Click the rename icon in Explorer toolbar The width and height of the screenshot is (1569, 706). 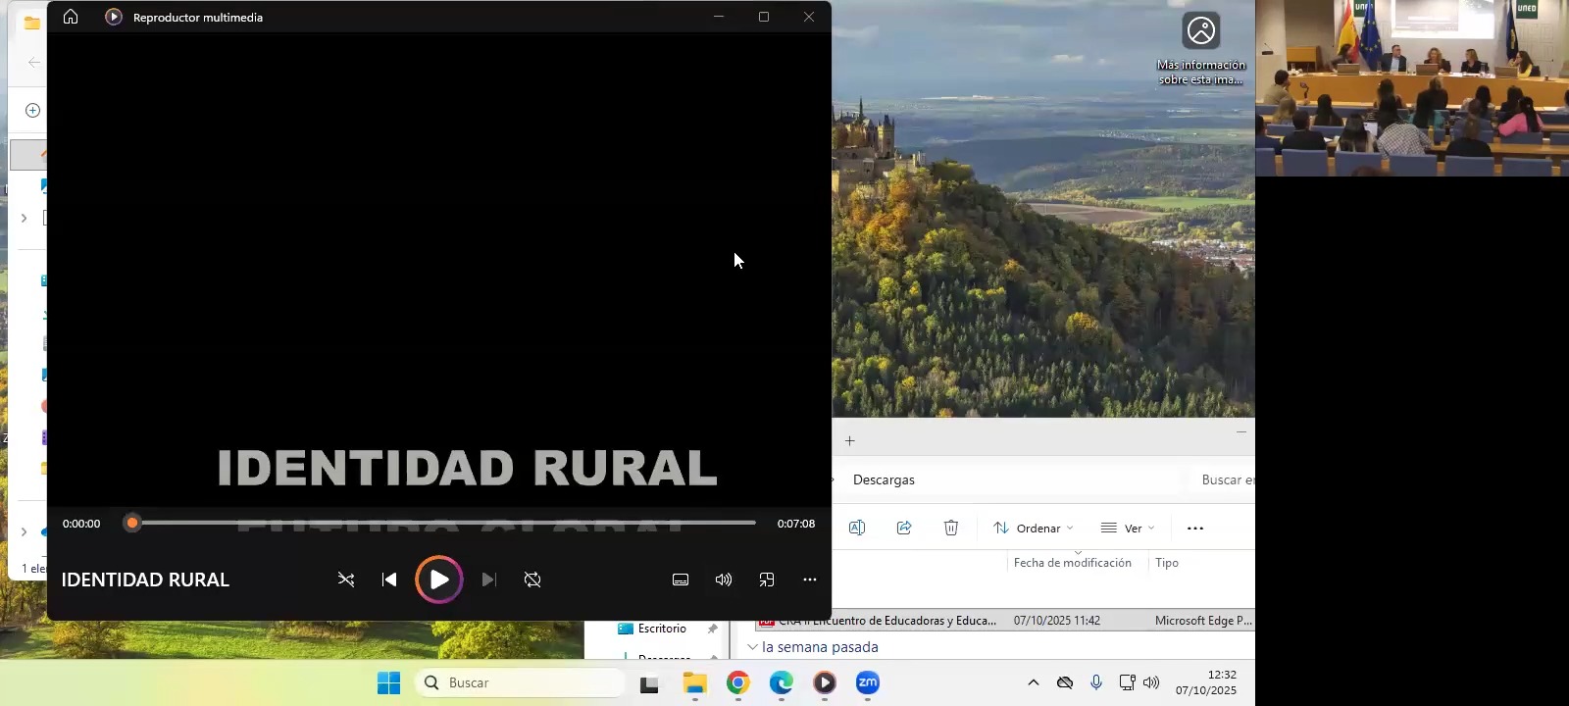point(857,528)
